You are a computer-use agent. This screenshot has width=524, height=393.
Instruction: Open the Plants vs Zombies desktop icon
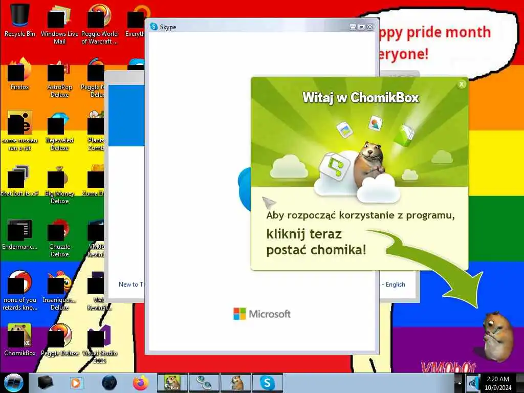point(96,131)
